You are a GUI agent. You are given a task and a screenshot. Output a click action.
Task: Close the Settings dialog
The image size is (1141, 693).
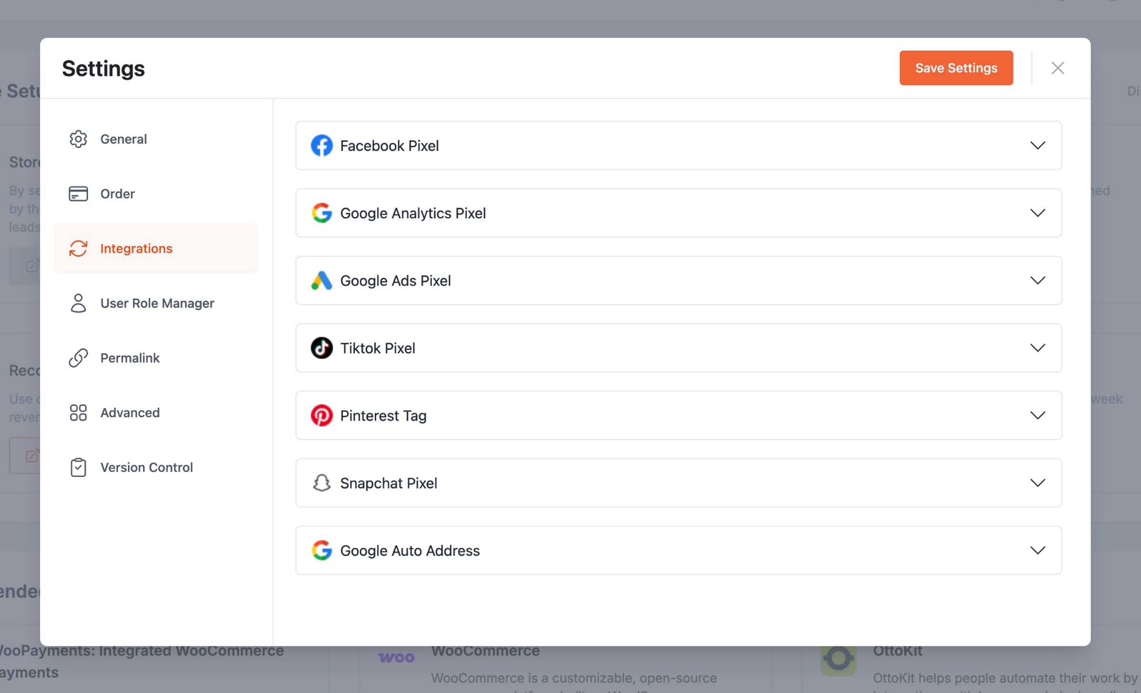1058,68
